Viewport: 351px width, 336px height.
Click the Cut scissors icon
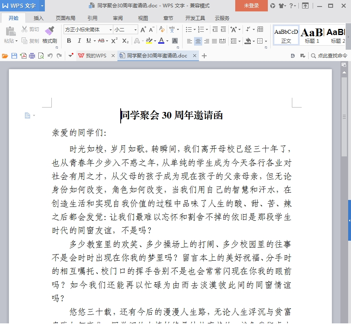24,29
